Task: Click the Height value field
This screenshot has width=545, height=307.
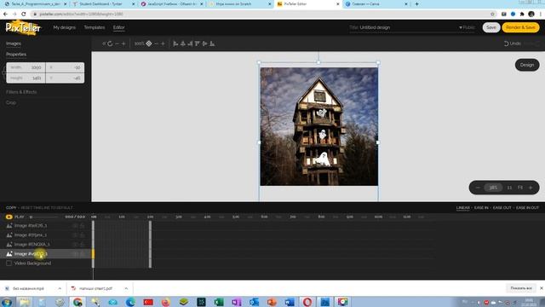Action: coord(26,78)
